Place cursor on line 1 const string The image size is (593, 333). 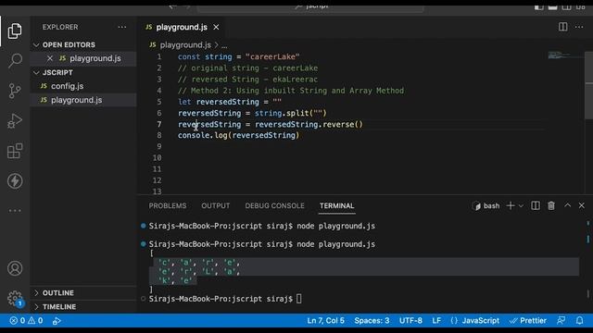click(x=239, y=56)
